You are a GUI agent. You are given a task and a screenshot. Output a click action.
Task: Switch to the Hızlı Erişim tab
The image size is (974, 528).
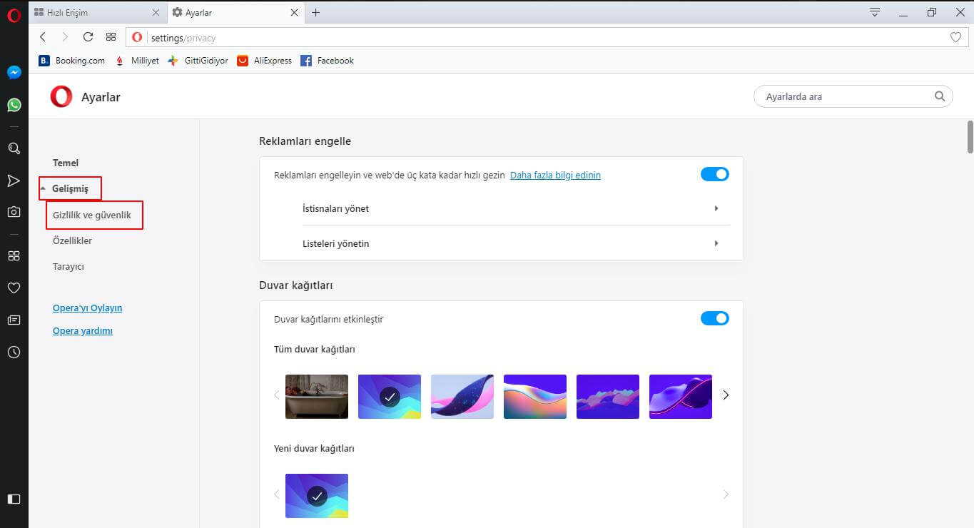[x=98, y=12]
